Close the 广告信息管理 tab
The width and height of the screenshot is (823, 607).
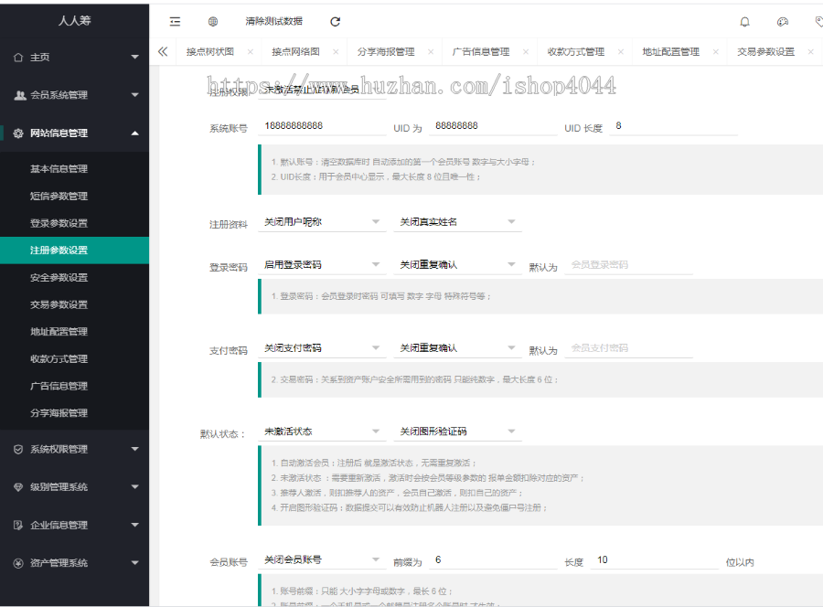[526, 51]
